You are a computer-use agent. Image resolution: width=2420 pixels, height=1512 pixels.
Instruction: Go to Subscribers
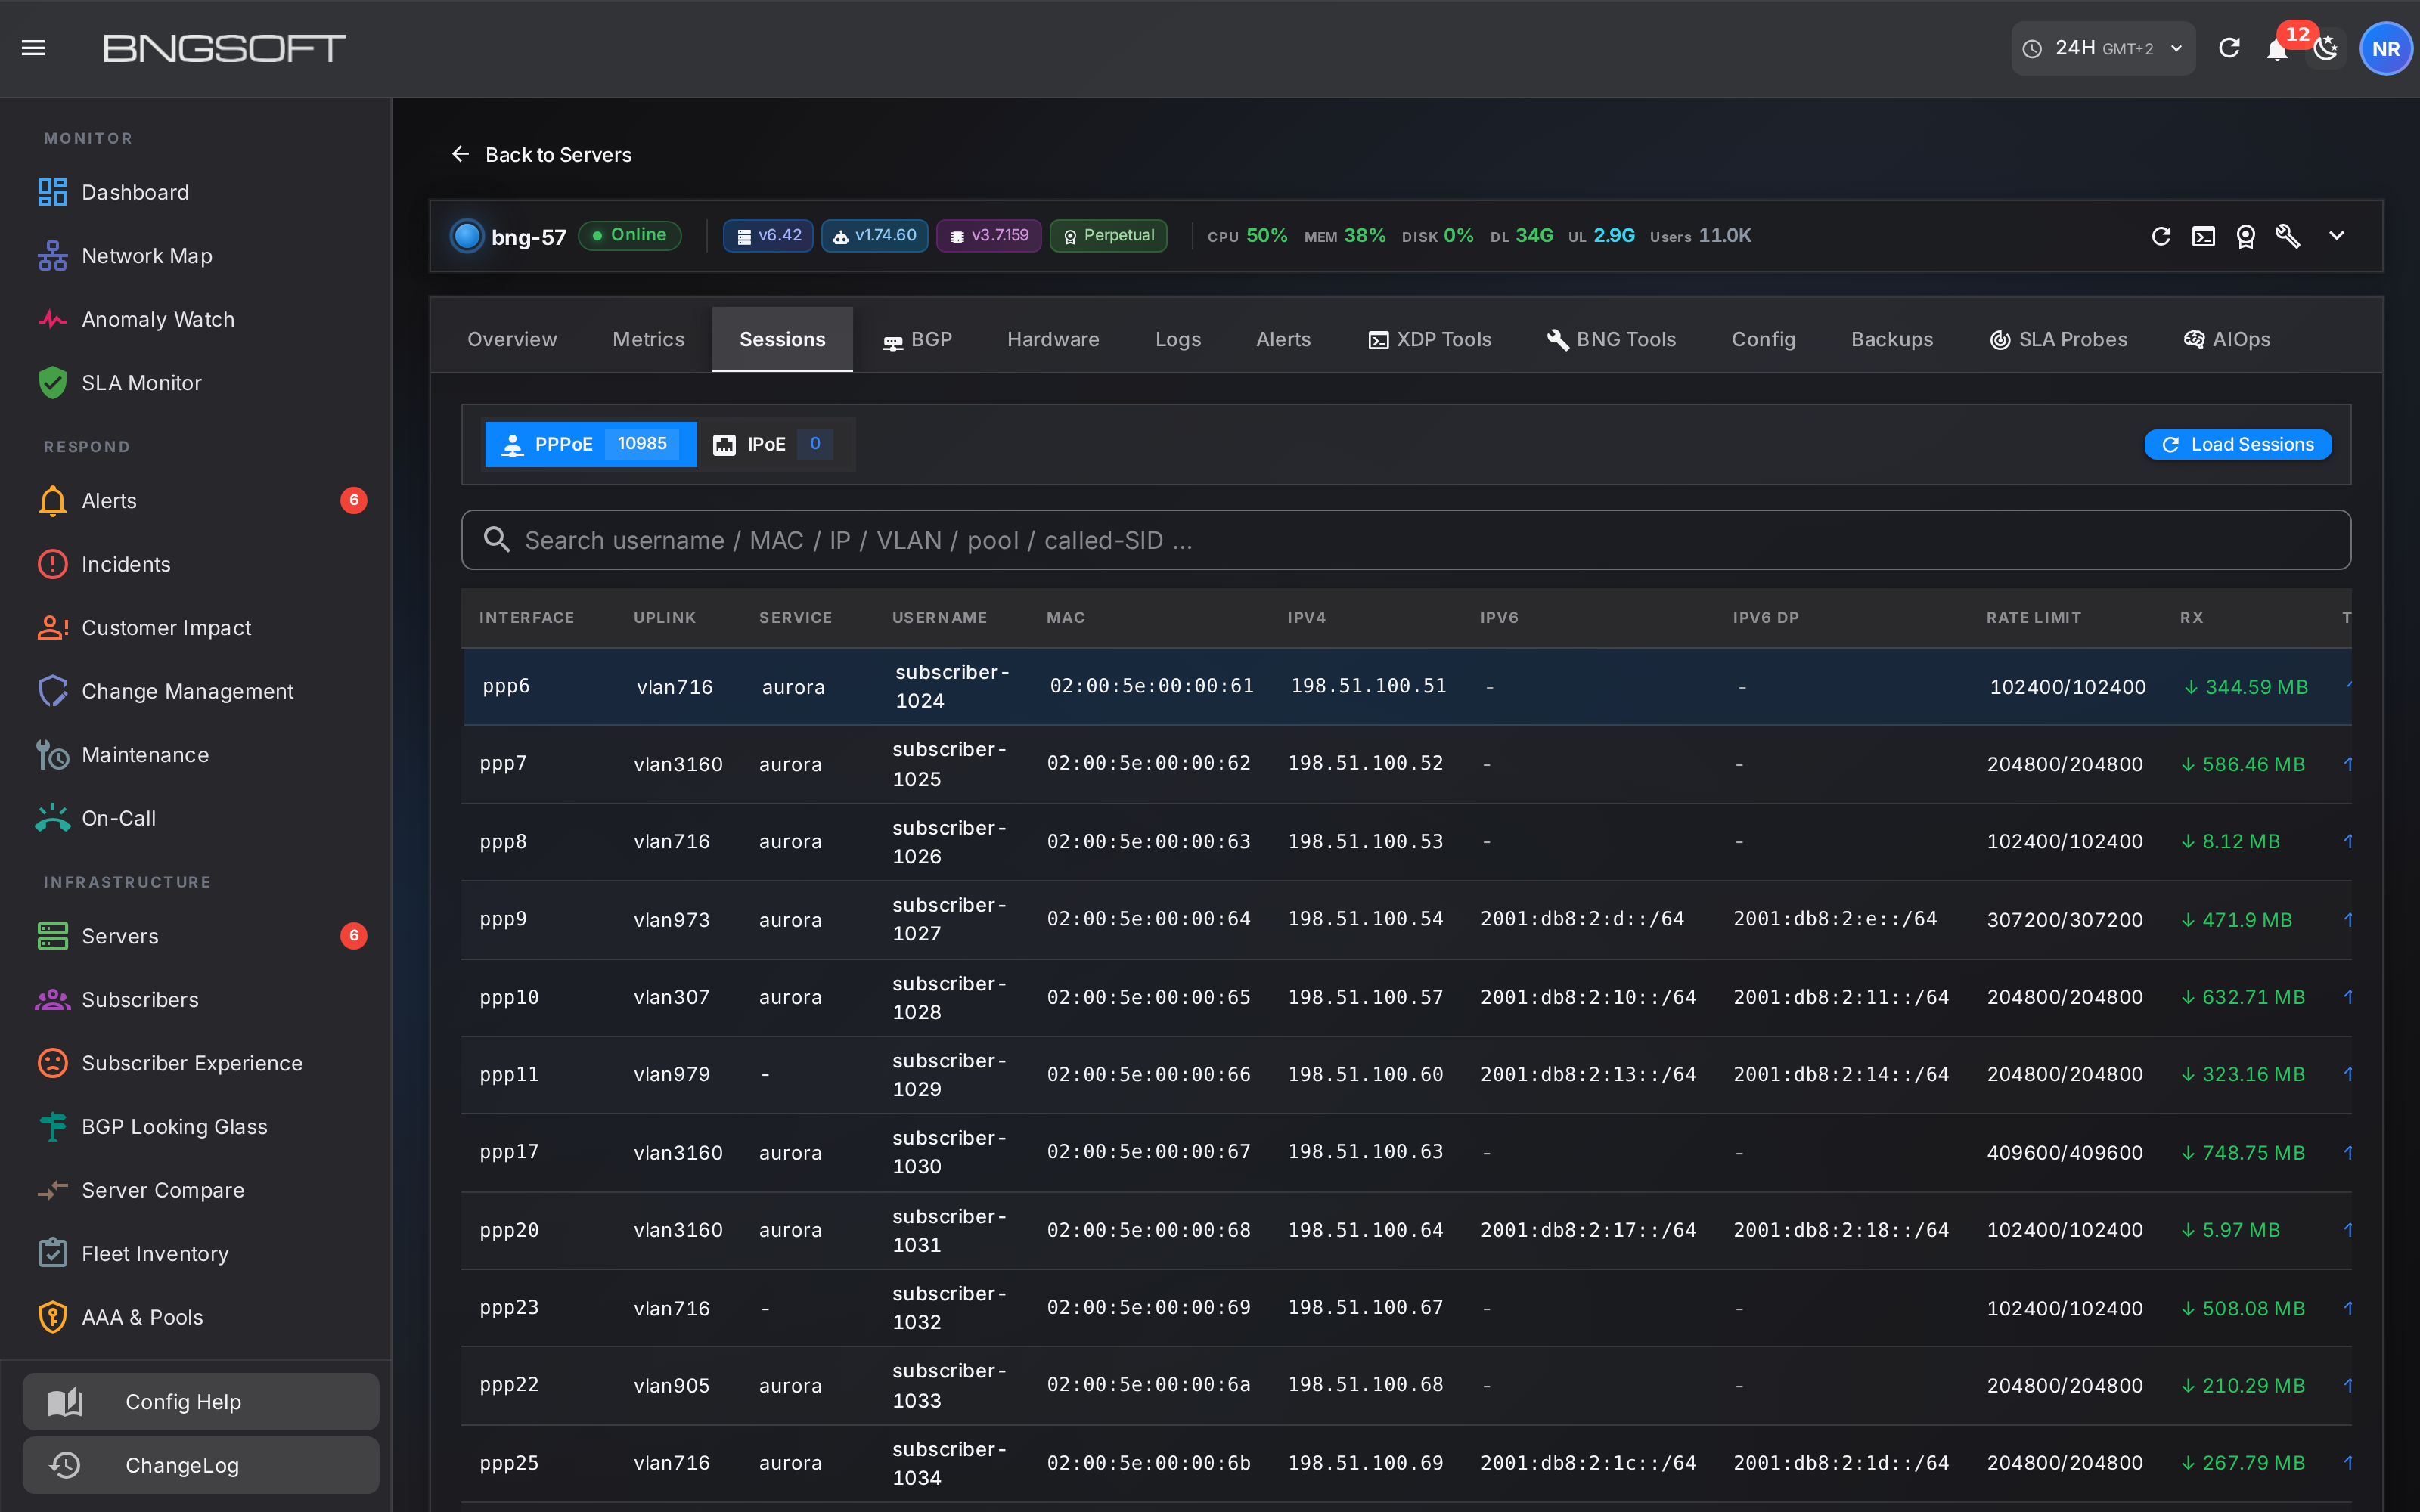coord(196,999)
